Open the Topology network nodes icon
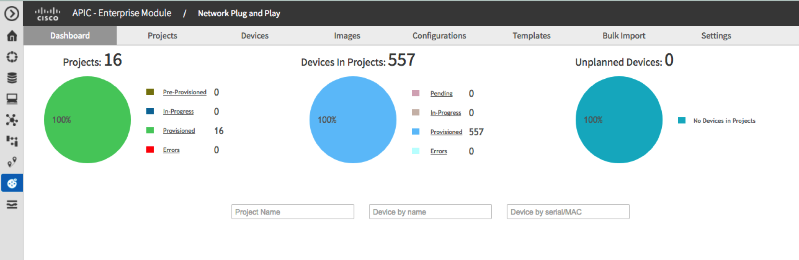 pyautogui.click(x=12, y=120)
